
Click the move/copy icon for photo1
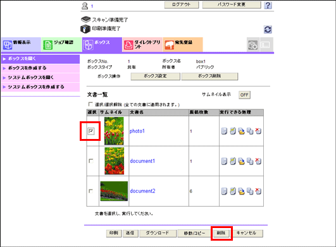250,131
